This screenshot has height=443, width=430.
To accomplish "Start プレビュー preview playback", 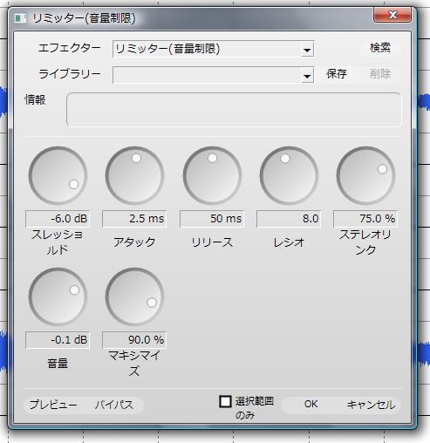I will pyautogui.click(x=53, y=405).
